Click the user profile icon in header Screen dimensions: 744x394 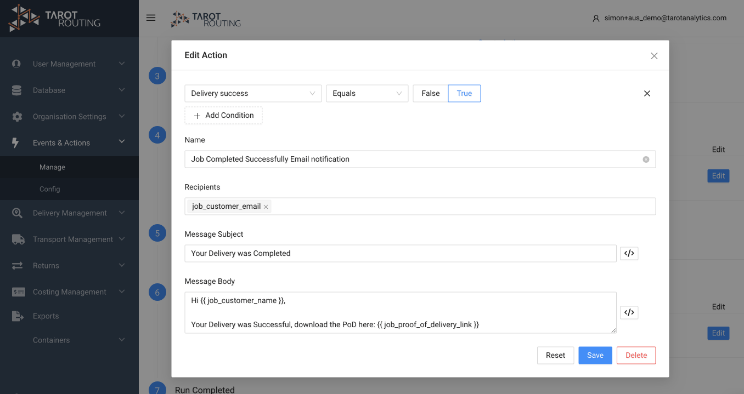point(596,18)
